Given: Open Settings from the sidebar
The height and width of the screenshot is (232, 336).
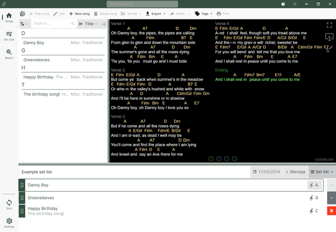Looking at the screenshot, I should click(x=9, y=223).
